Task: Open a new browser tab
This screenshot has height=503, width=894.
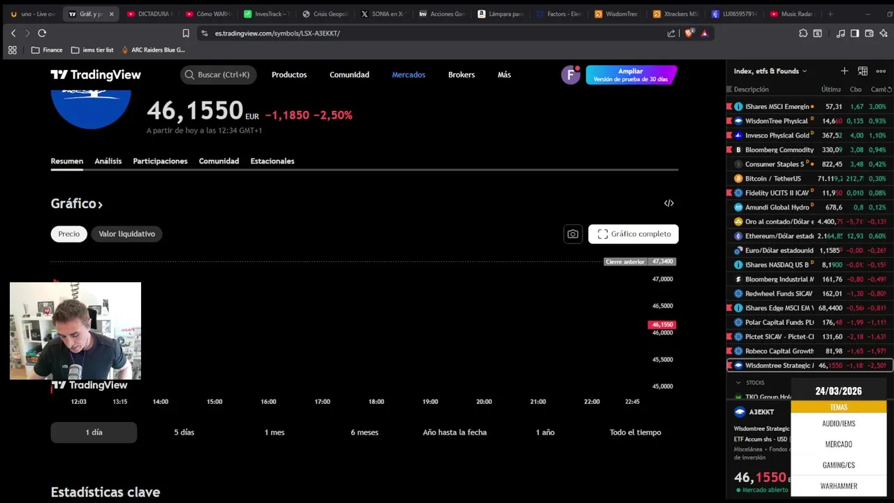Action: tap(830, 14)
